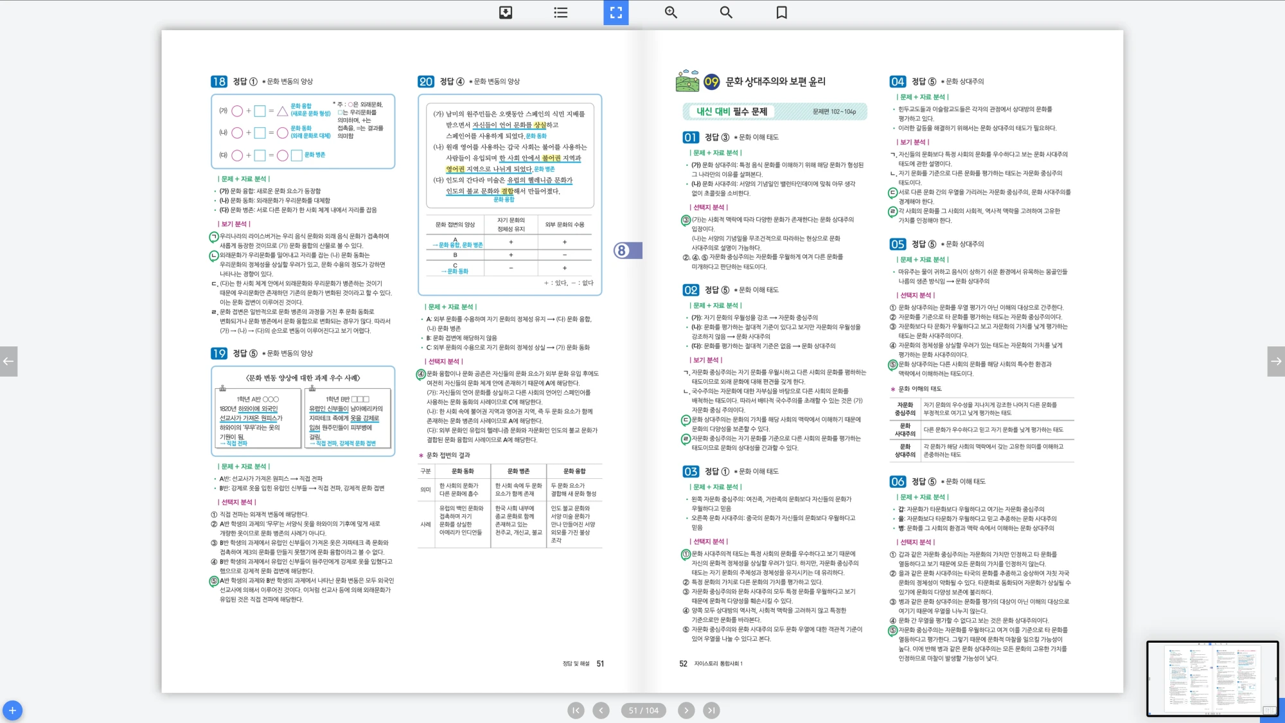Go to the first page button
1285x723 pixels.
[576, 710]
